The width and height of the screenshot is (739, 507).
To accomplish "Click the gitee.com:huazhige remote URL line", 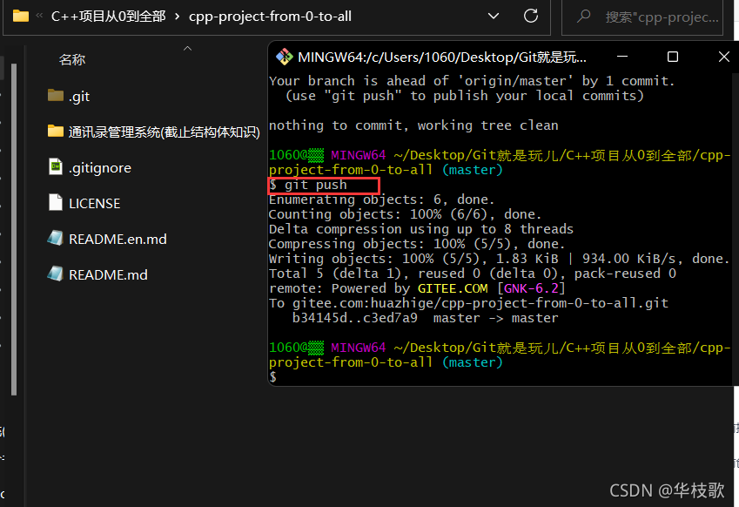I will (x=468, y=303).
